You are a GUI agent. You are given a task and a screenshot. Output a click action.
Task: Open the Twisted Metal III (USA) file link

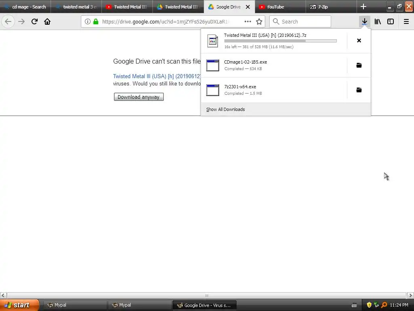coord(157,76)
